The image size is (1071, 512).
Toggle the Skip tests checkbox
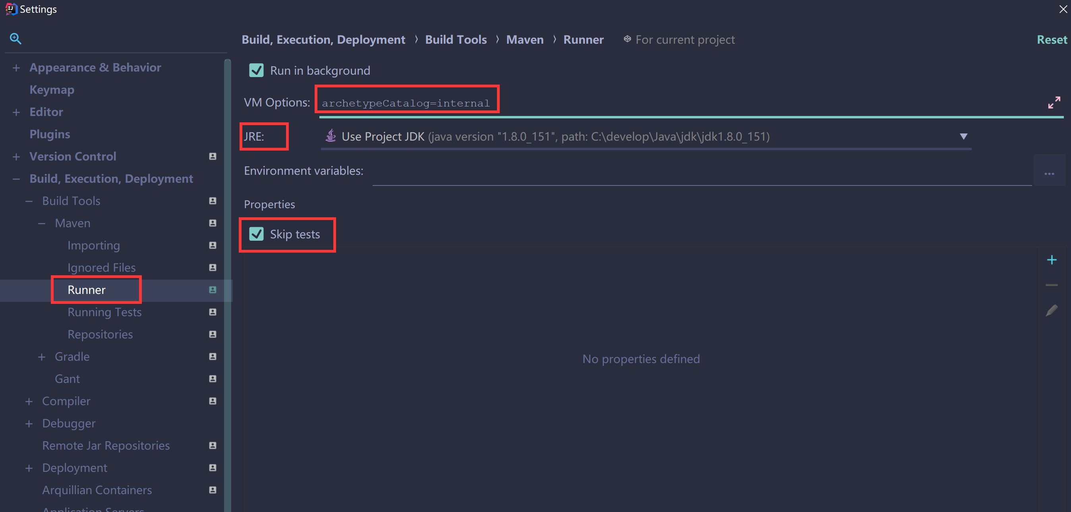pos(256,234)
